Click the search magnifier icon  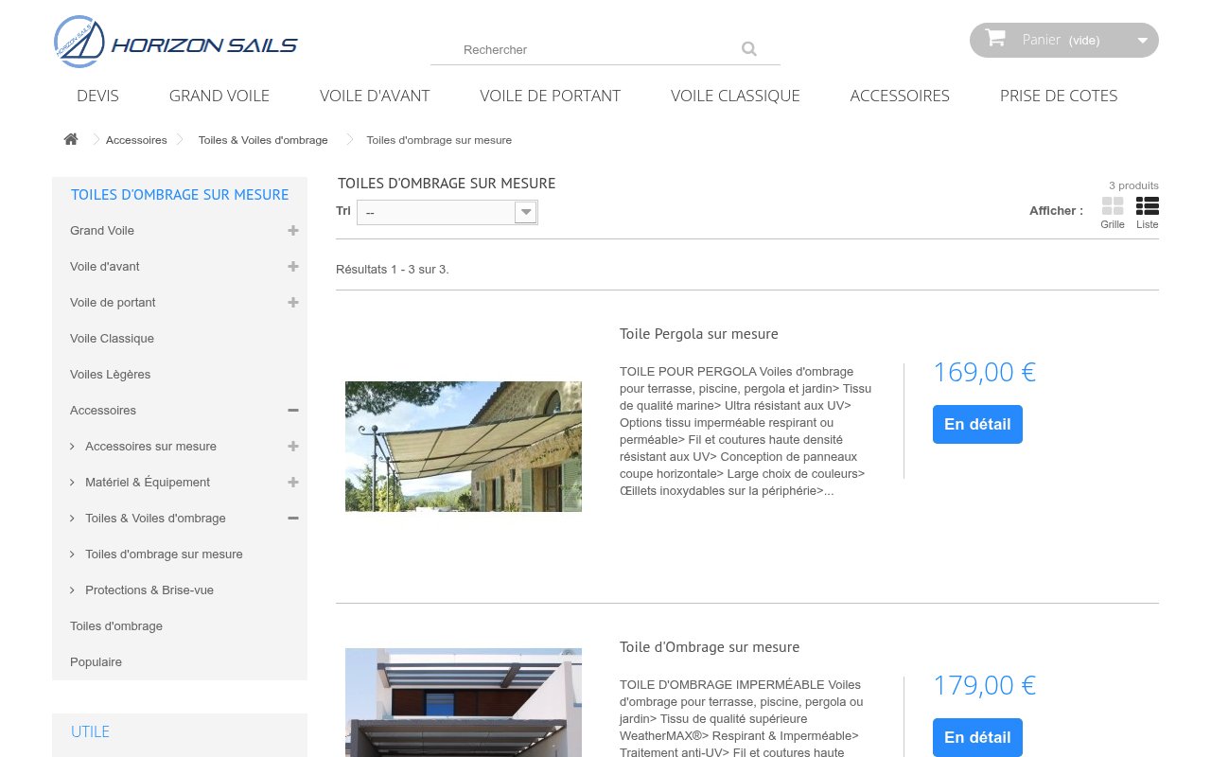coord(749,49)
